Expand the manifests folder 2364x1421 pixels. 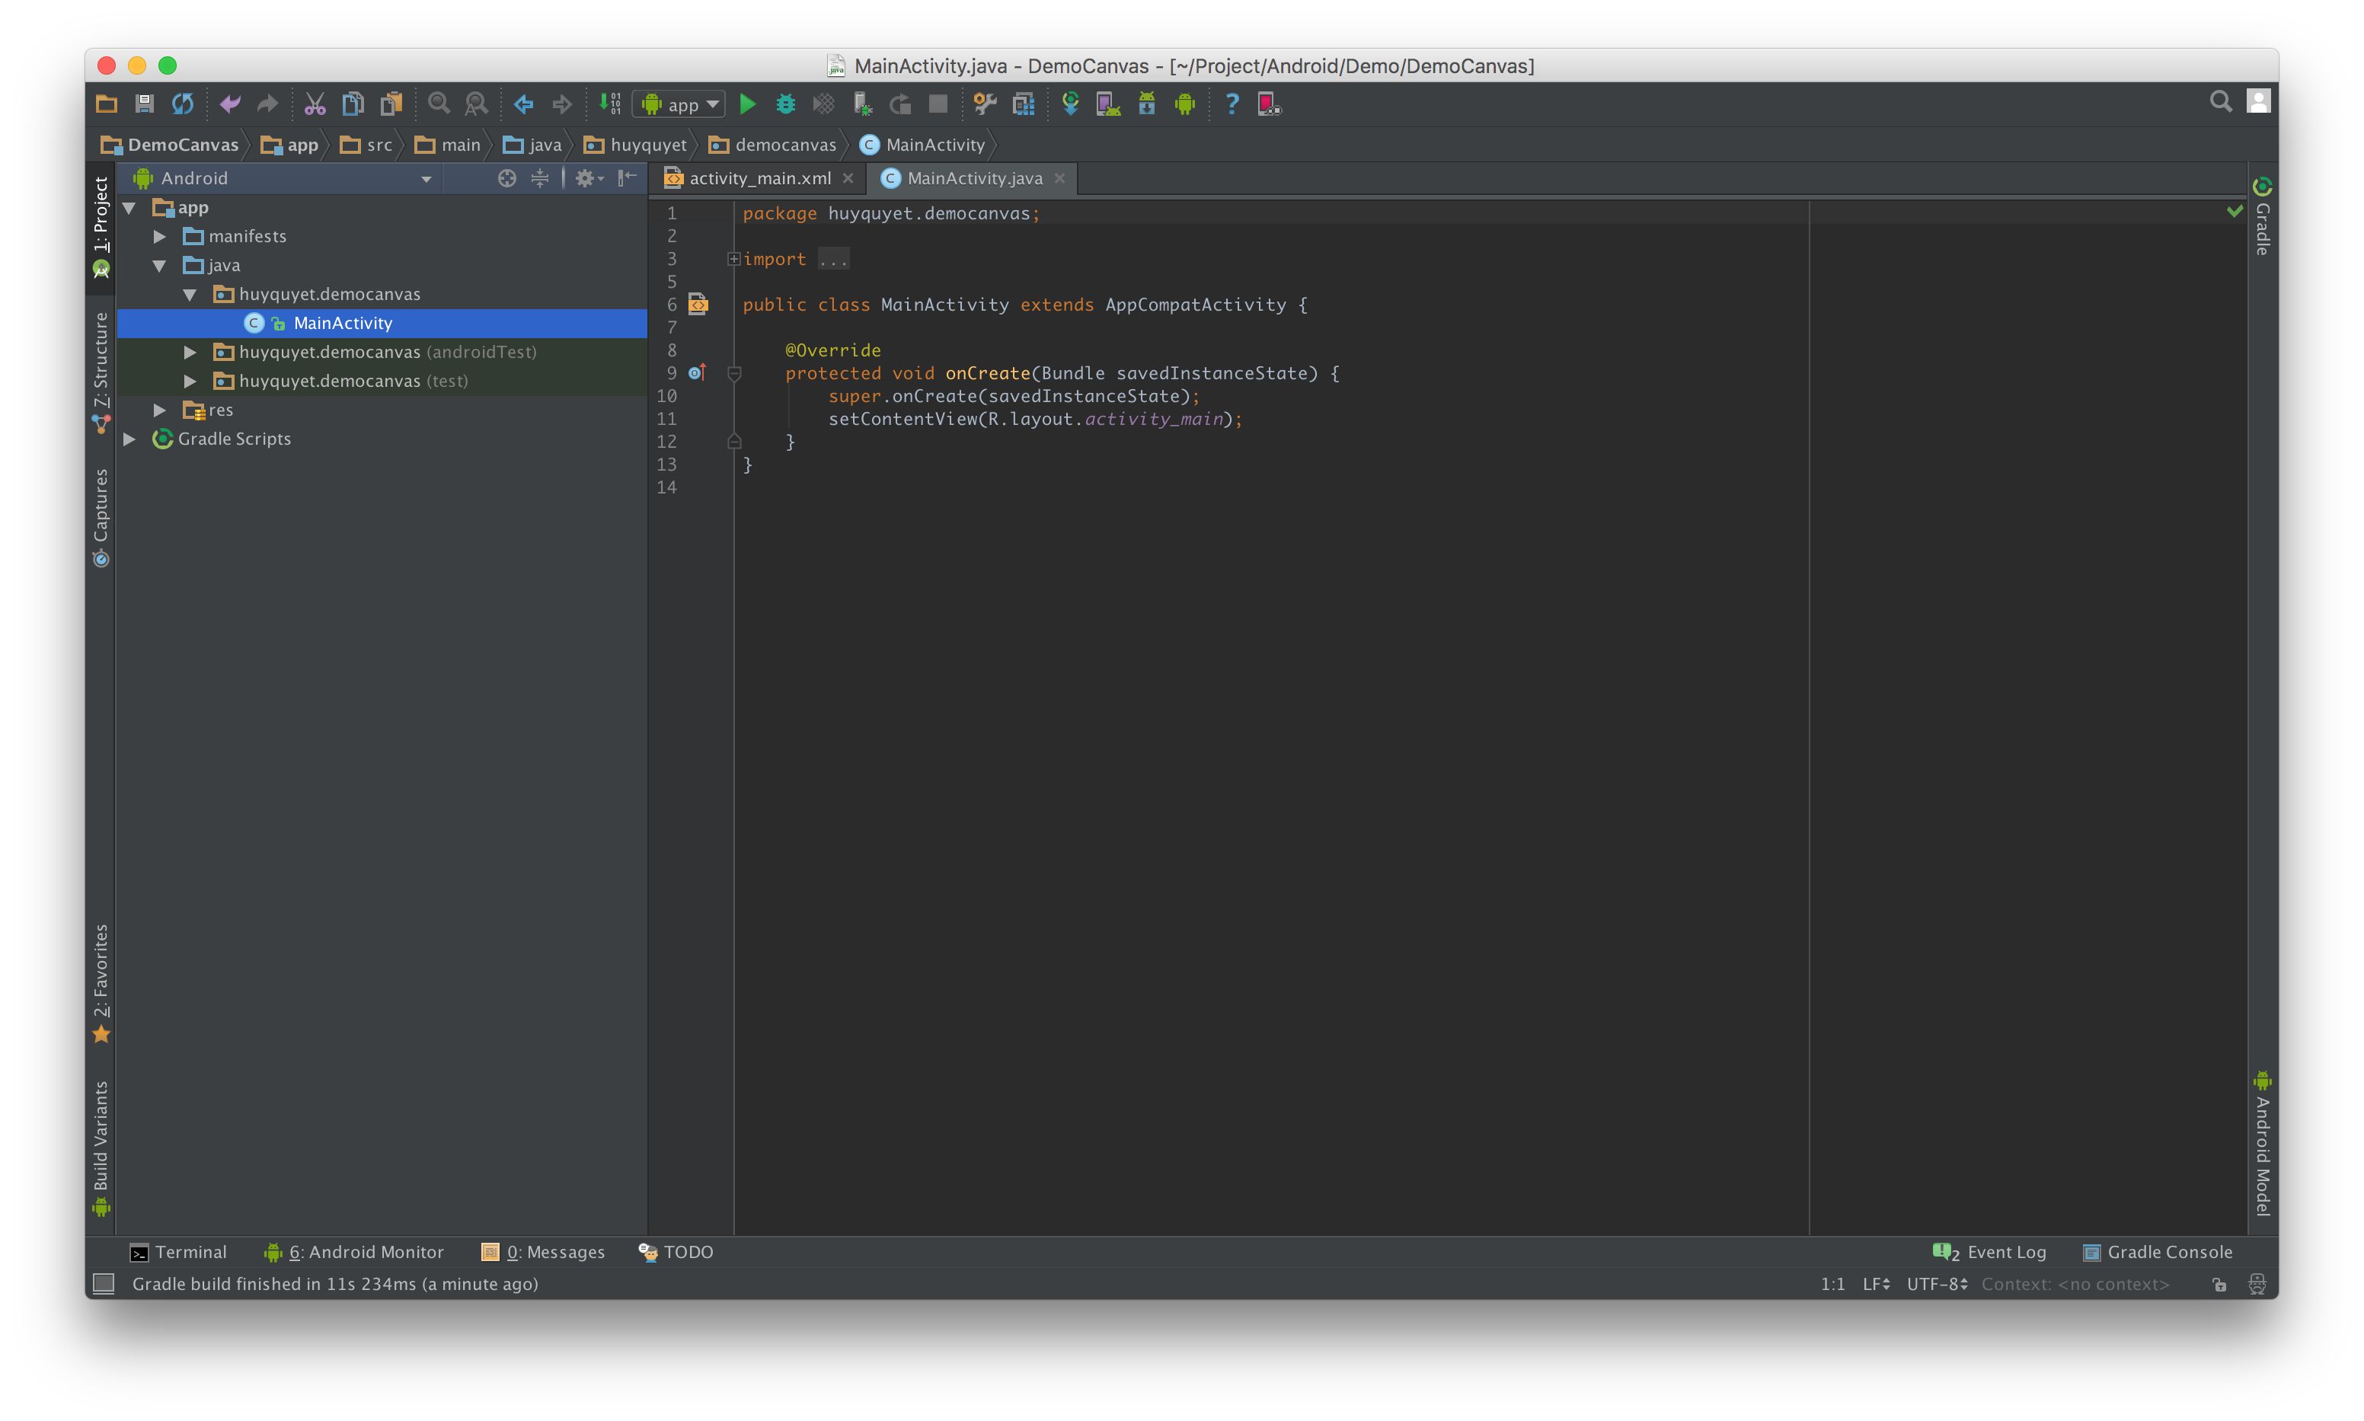(160, 237)
